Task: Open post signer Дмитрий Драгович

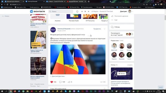Action: point(58,76)
